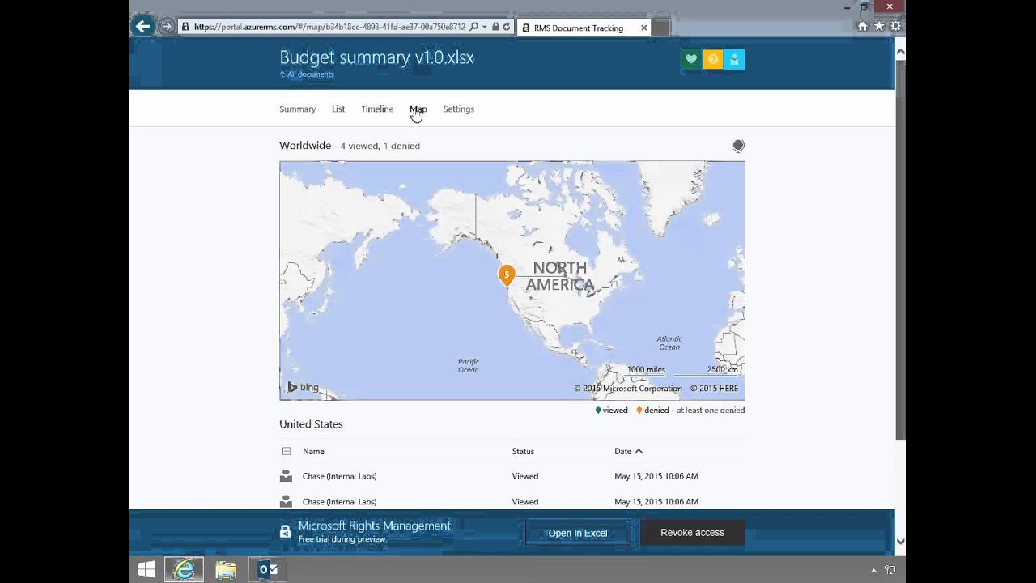Show hidden tray icons arrow

(x=873, y=570)
